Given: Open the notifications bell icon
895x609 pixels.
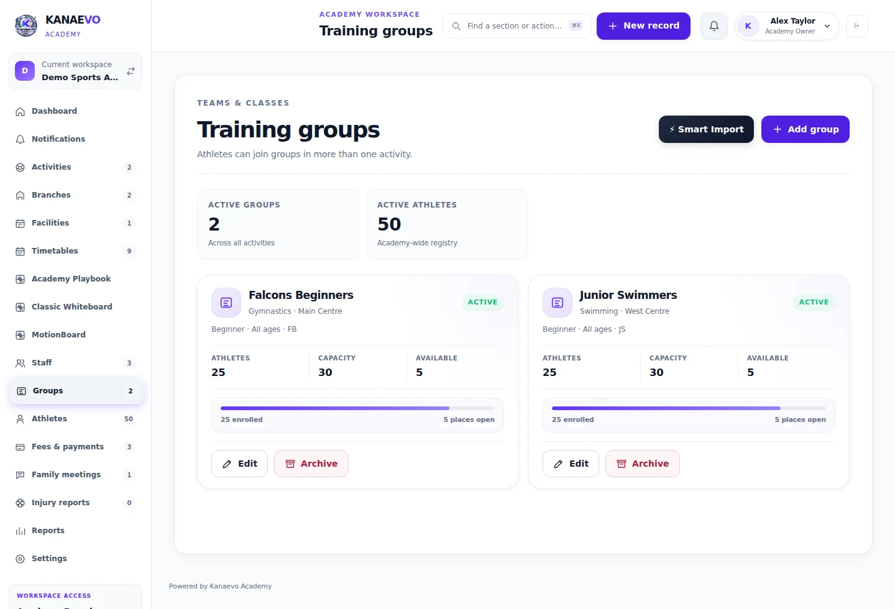Looking at the screenshot, I should click(714, 26).
